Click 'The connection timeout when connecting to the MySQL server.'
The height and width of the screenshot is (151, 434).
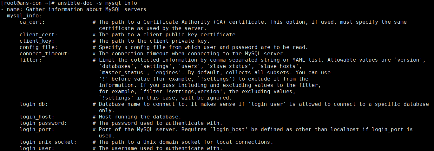192,54
